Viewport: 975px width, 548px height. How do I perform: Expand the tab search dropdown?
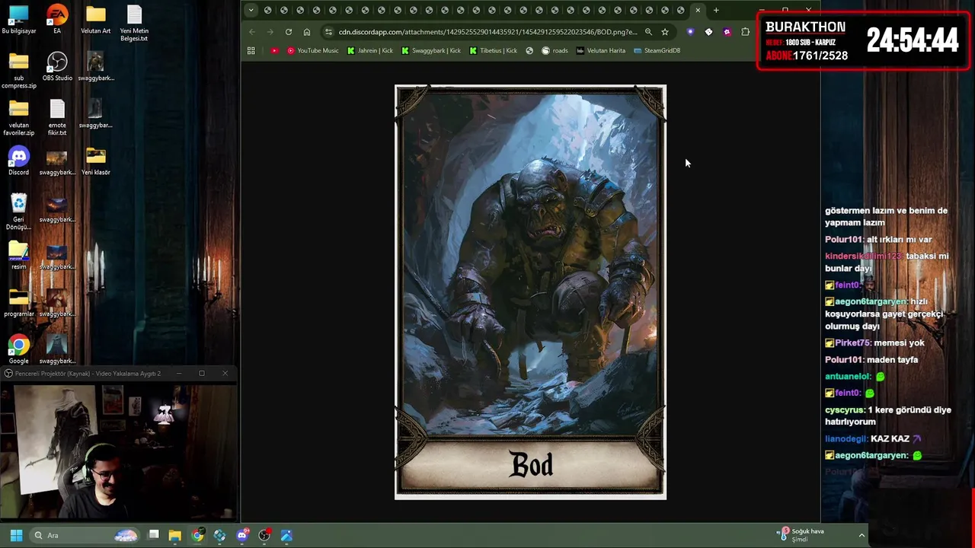tap(251, 10)
